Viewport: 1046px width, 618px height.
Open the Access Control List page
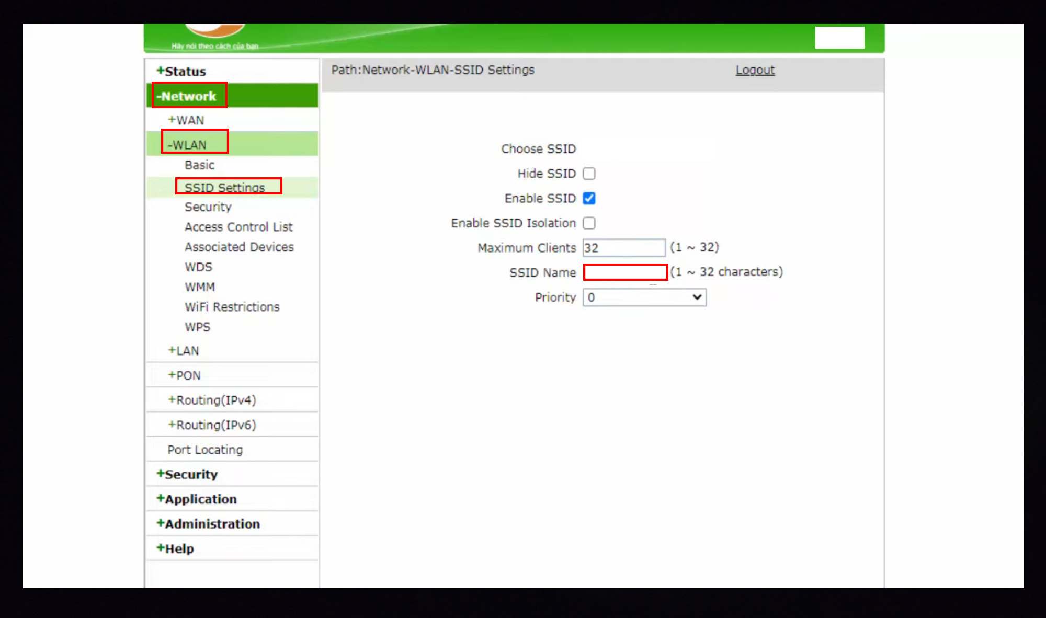pyautogui.click(x=238, y=227)
